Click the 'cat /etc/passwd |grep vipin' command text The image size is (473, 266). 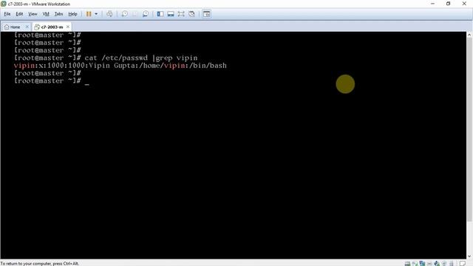pyautogui.click(x=141, y=58)
